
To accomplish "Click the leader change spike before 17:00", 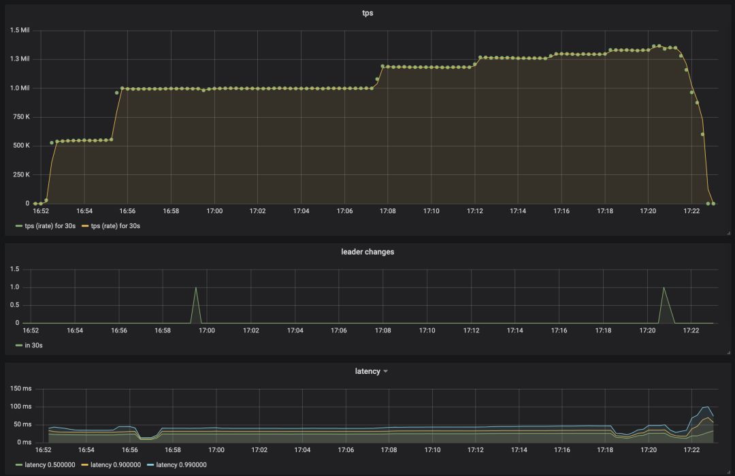I will coord(196,288).
